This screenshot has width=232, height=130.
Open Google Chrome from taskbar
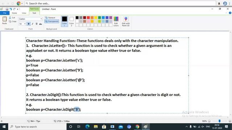[137, 127]
